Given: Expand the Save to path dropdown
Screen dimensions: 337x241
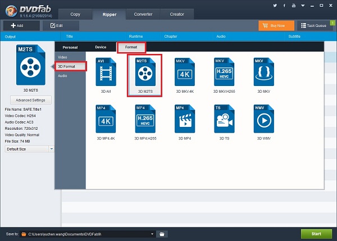Looking at the screenshot, I should click(152, 233).
